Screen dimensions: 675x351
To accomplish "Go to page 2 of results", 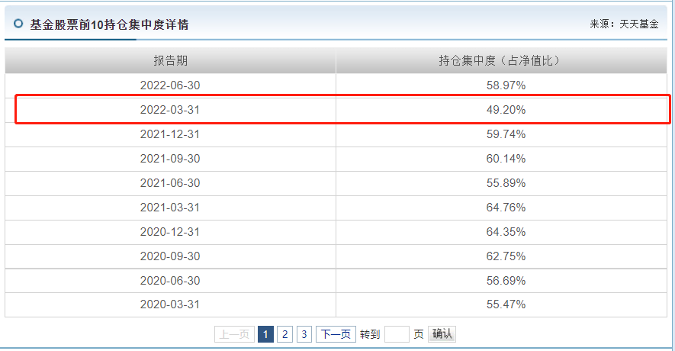I will point(284,334).
